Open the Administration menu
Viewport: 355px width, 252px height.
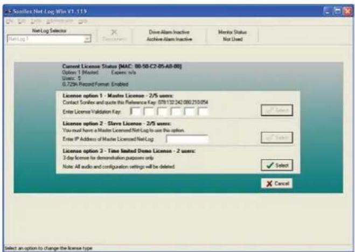[x=60, y=21]
